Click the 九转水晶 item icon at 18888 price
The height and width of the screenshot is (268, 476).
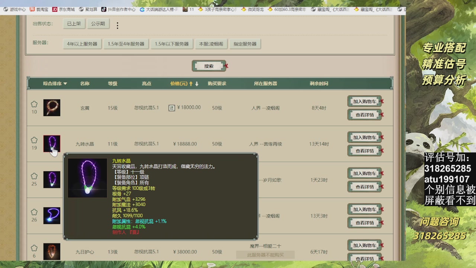(52, 143)
